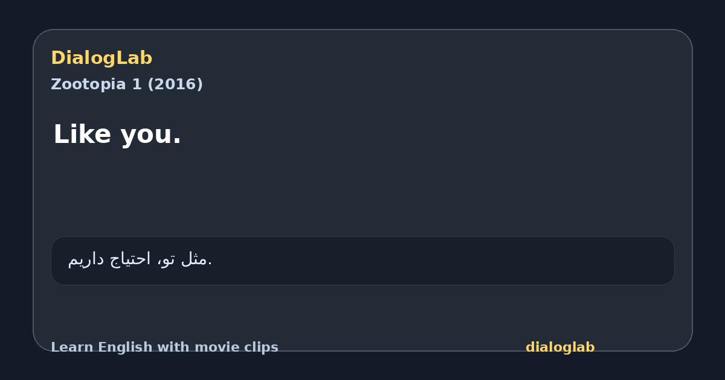Click the Persian translation box
The width and height of the screenshot is (725, 380).
point(362,261)
